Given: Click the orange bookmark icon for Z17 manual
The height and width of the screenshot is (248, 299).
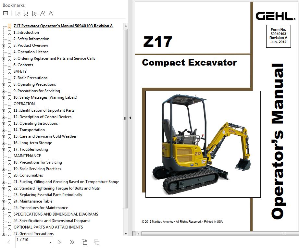Looking at the screenshot, I should (9, 26).
